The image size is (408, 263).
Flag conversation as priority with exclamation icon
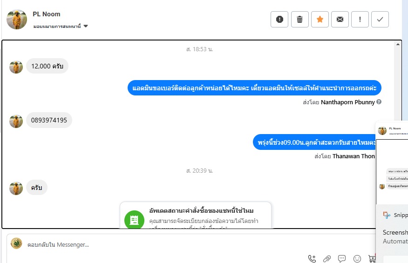point(360,19)
